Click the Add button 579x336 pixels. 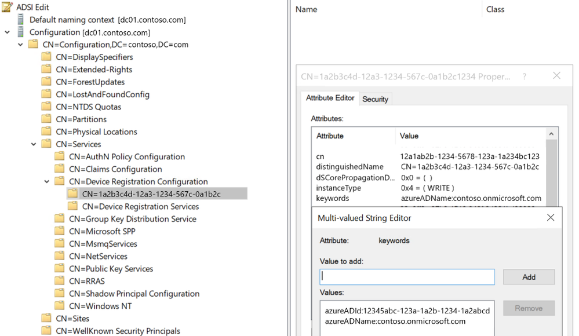click(x=529, y=277)
